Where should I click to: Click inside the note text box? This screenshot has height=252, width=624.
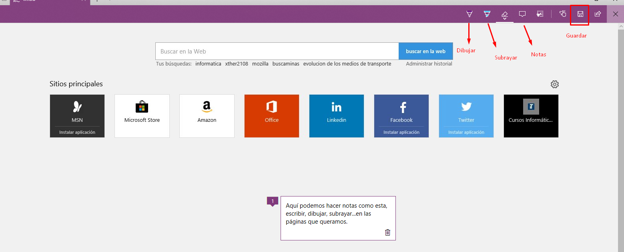coord(338,218)
